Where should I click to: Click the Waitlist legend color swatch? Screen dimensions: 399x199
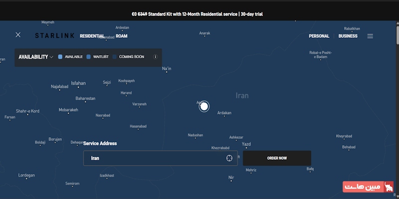(89, 57)
